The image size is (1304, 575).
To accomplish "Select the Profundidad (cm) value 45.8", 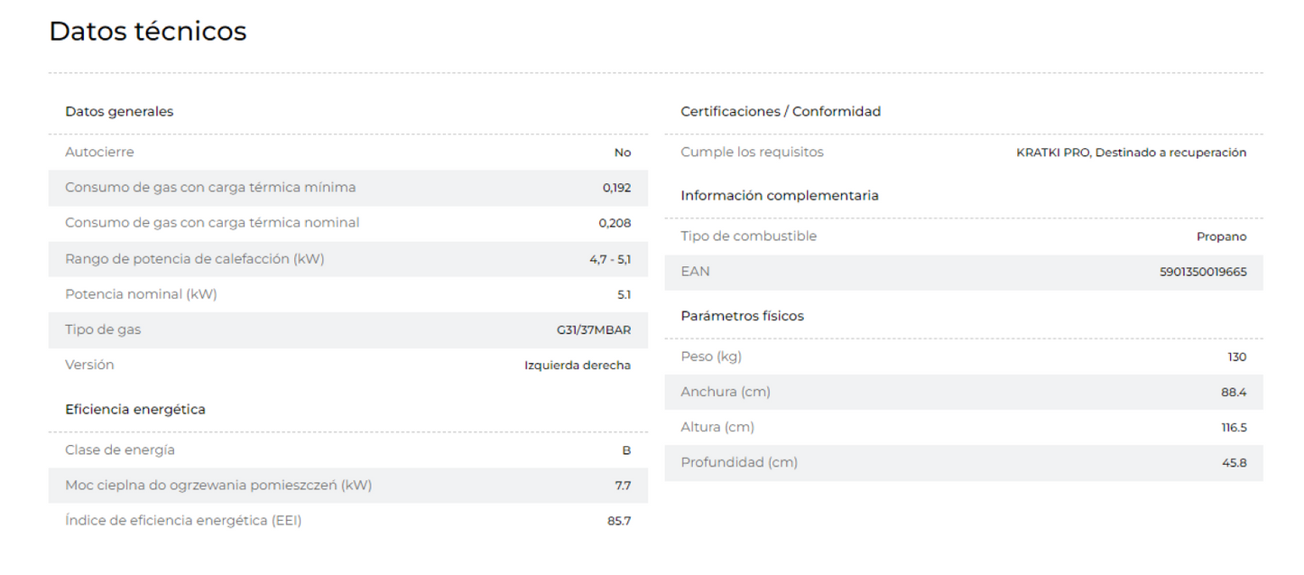I will (x=1235, y=462).
